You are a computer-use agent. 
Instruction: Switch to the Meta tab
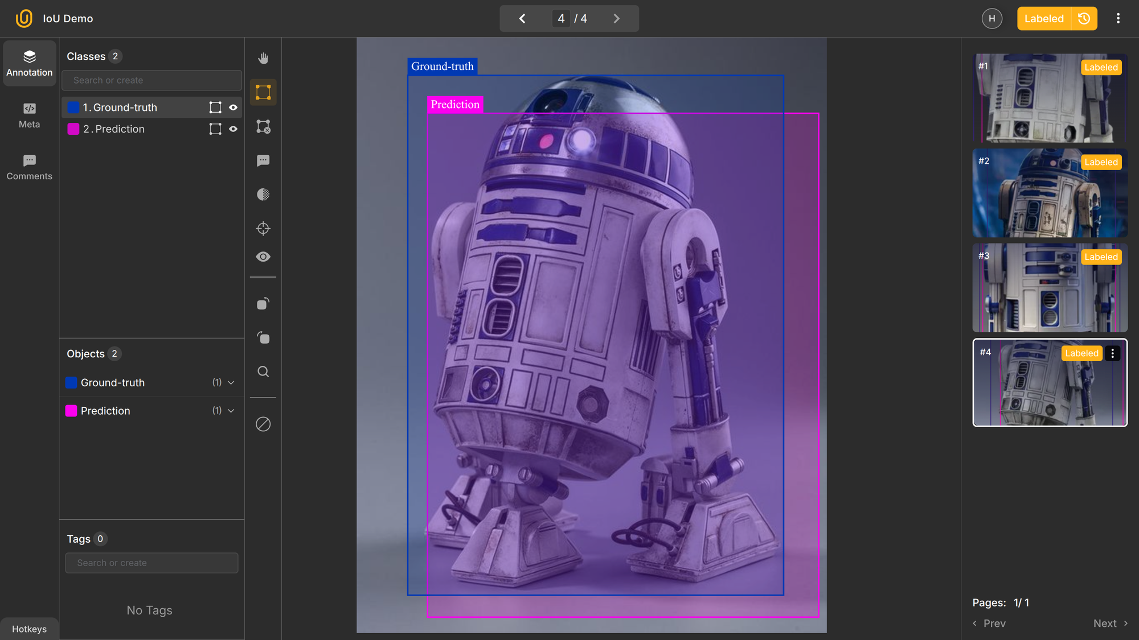tap(29, 115)
